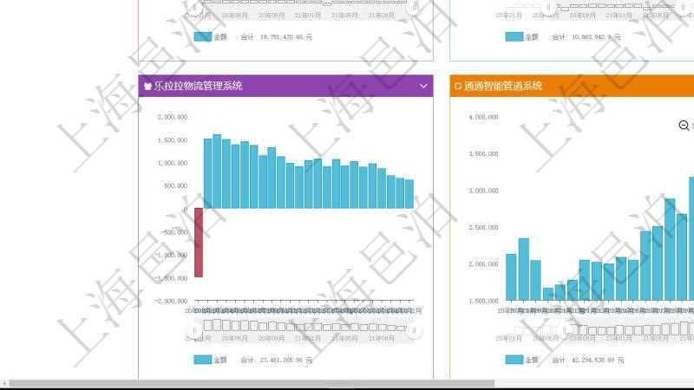Toggle 金额 legend in top-left chart
The height and width of the screenshot is (390, 694).
coord(202,37)
